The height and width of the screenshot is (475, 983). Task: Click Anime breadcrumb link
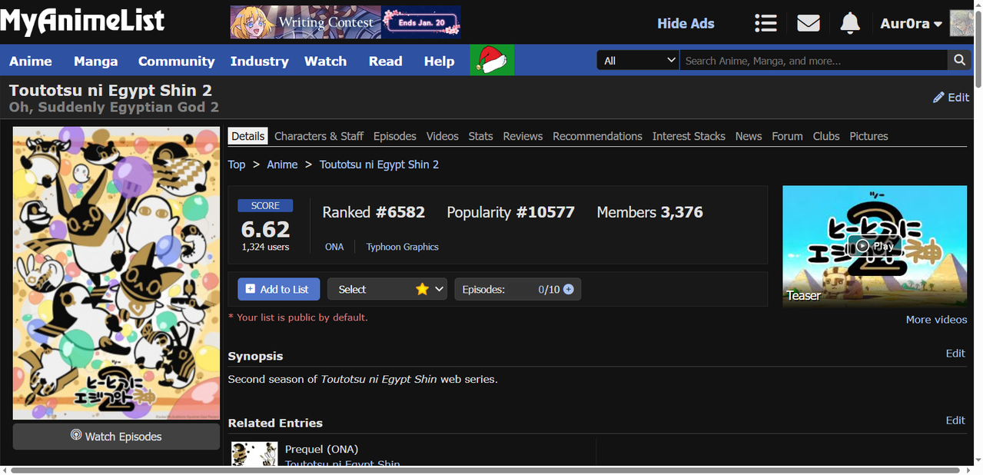[282, 164]
